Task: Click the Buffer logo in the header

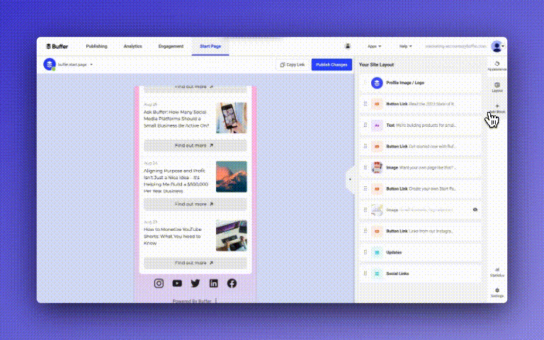Action: click(x=57, y=47)
